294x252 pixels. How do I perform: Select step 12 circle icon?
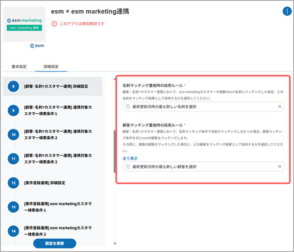pos(13,183)
